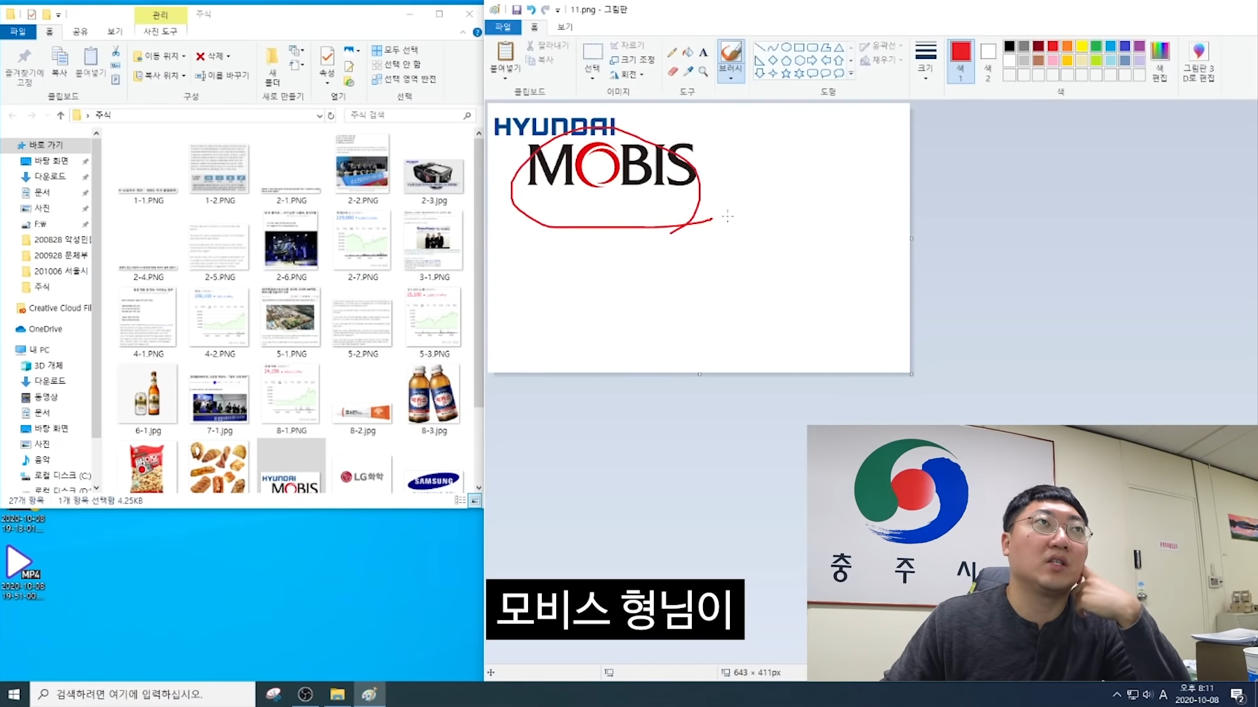The image size is (1258, 707).
Task: Select the Fill with color bucket tool
Action: coord(687,52)
